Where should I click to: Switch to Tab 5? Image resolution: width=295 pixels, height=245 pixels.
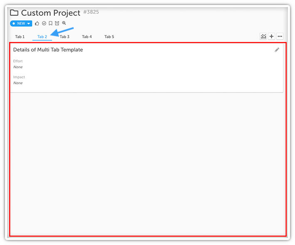[109, 37]
